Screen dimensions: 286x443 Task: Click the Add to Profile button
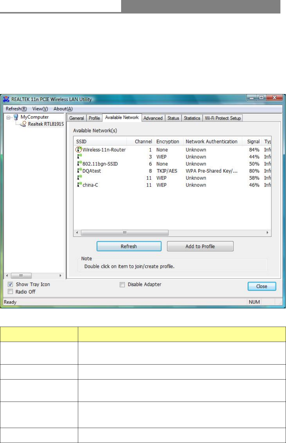click(x=200, y=246)
